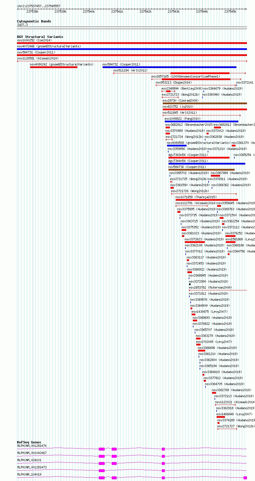Click the 2q37.3 cytogenetic band label
255x481 pixels.
coord(22,25)
